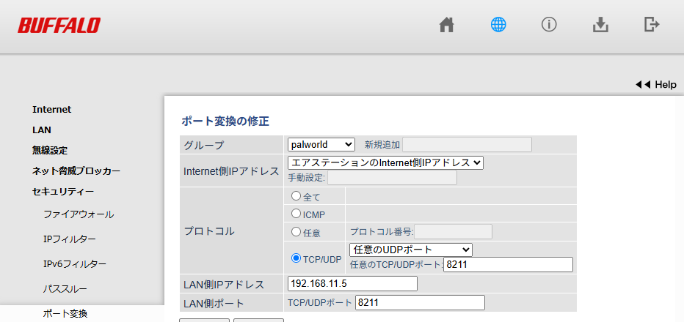
Task: Open the セキュリティー sidebar menu
Action: coord(63,192)
